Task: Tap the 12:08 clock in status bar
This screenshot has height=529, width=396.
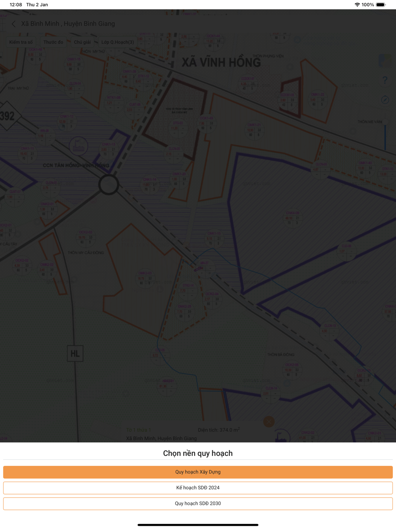Action: pyautogui.click(x=16, y=5)
